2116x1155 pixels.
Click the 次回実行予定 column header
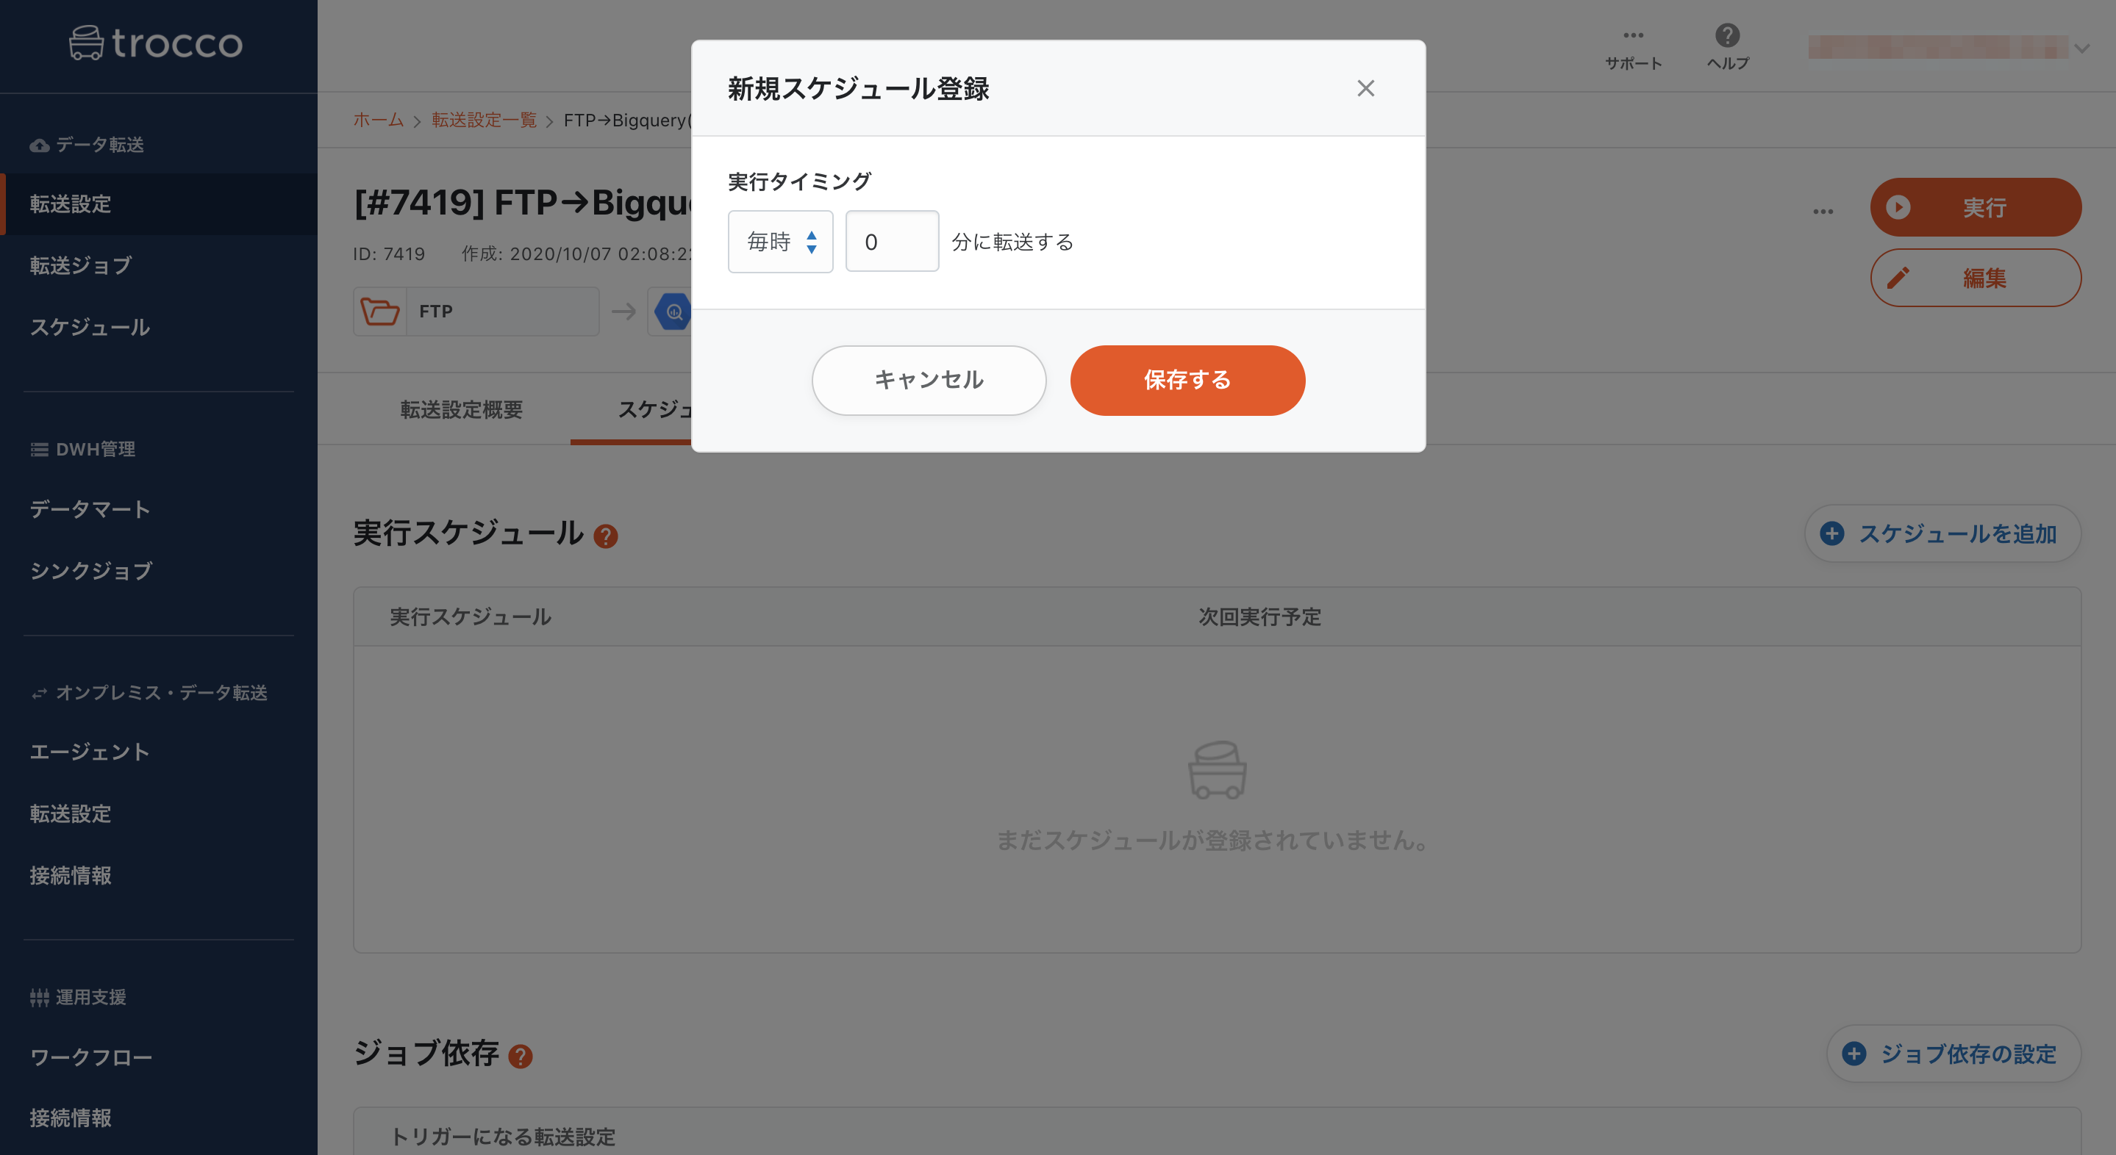point(1259,616)
